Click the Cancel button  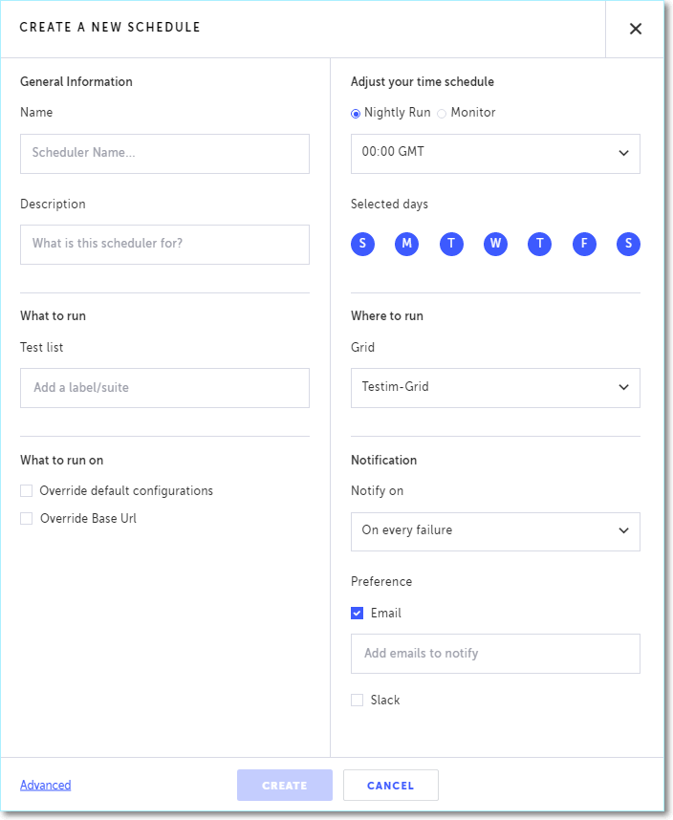[391, 785]
